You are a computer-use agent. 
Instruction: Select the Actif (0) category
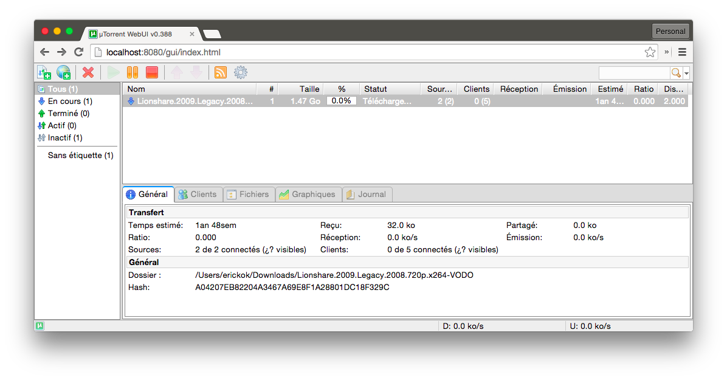[x=78, y=125]
